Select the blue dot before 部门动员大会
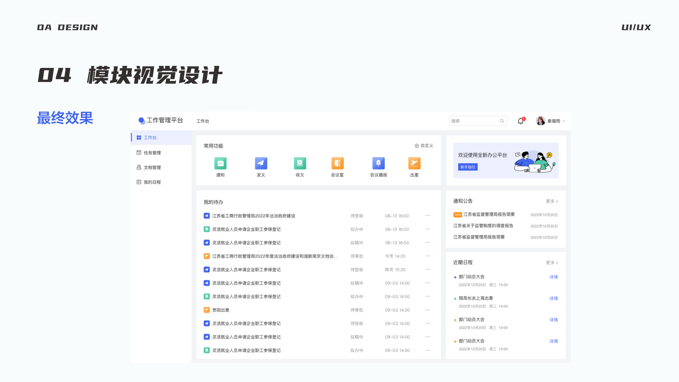Viewport: 679px width, 382px height. (x=455, y=277)
